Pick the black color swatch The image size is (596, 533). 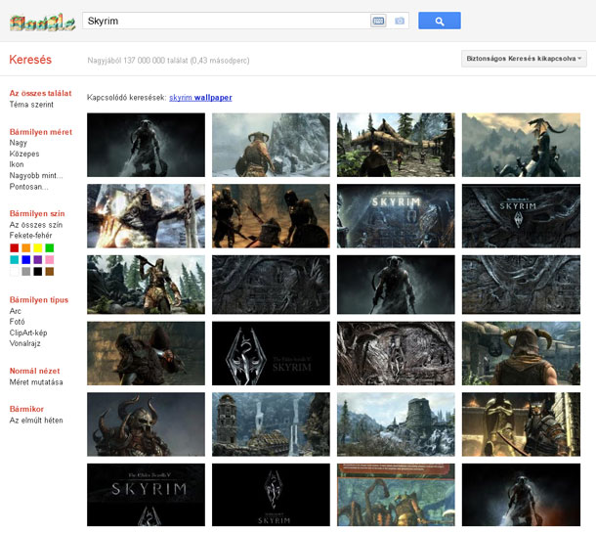(x=38, y=271)
